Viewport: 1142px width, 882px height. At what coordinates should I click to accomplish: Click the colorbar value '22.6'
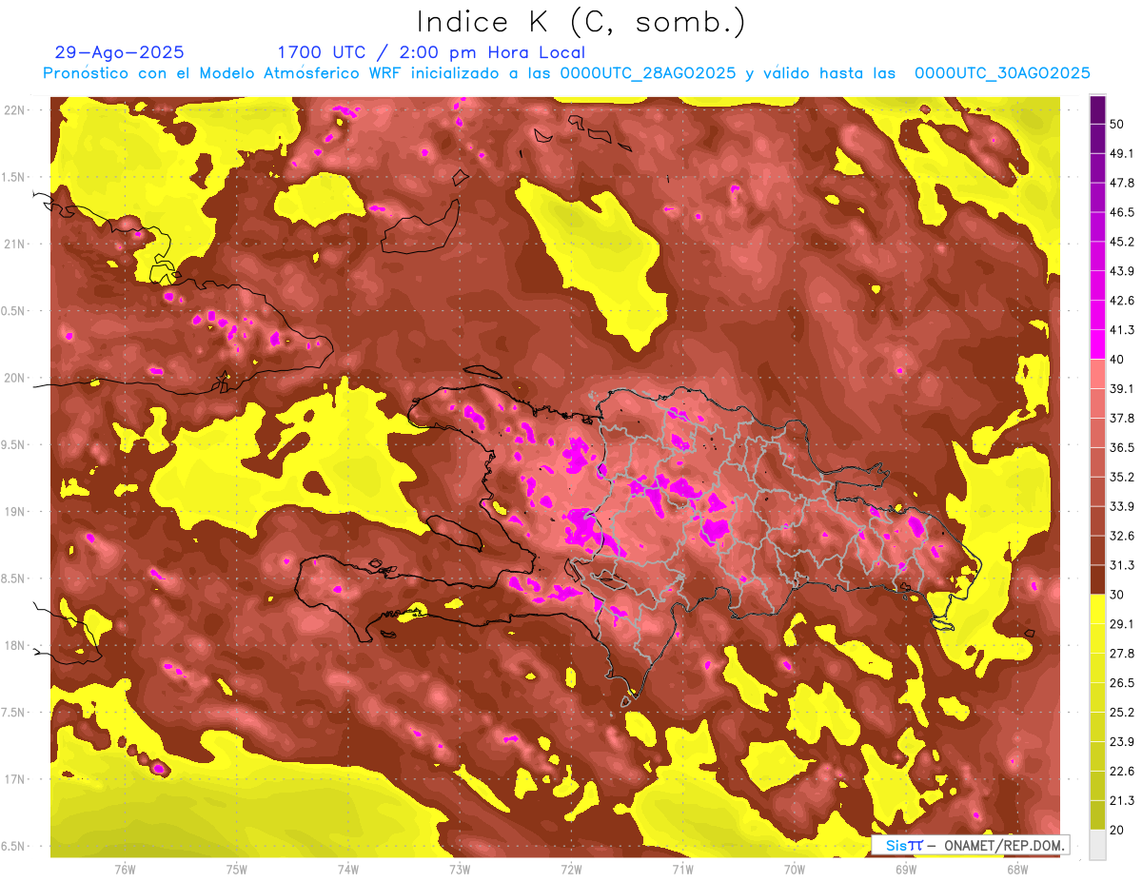coord(1121,772)
